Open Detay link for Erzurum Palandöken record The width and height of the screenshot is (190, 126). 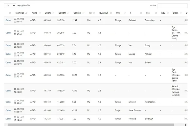coord(8,102)
